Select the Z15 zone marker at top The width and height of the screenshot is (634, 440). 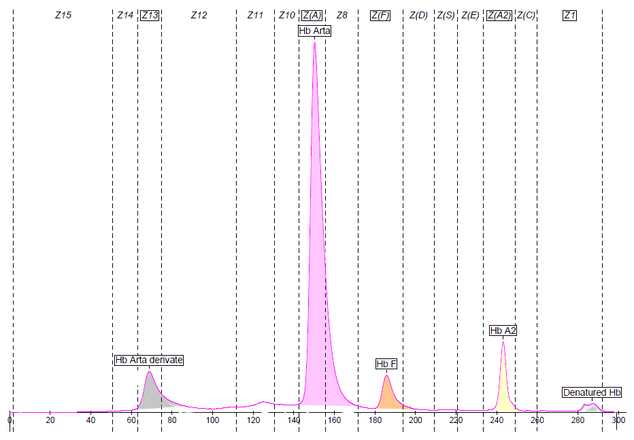(63, 15)
